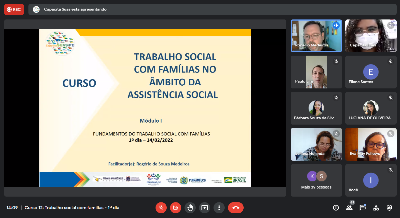Click the Capacita Suas presenter avatar icon

pyautogui.click(x=36, y=9)
